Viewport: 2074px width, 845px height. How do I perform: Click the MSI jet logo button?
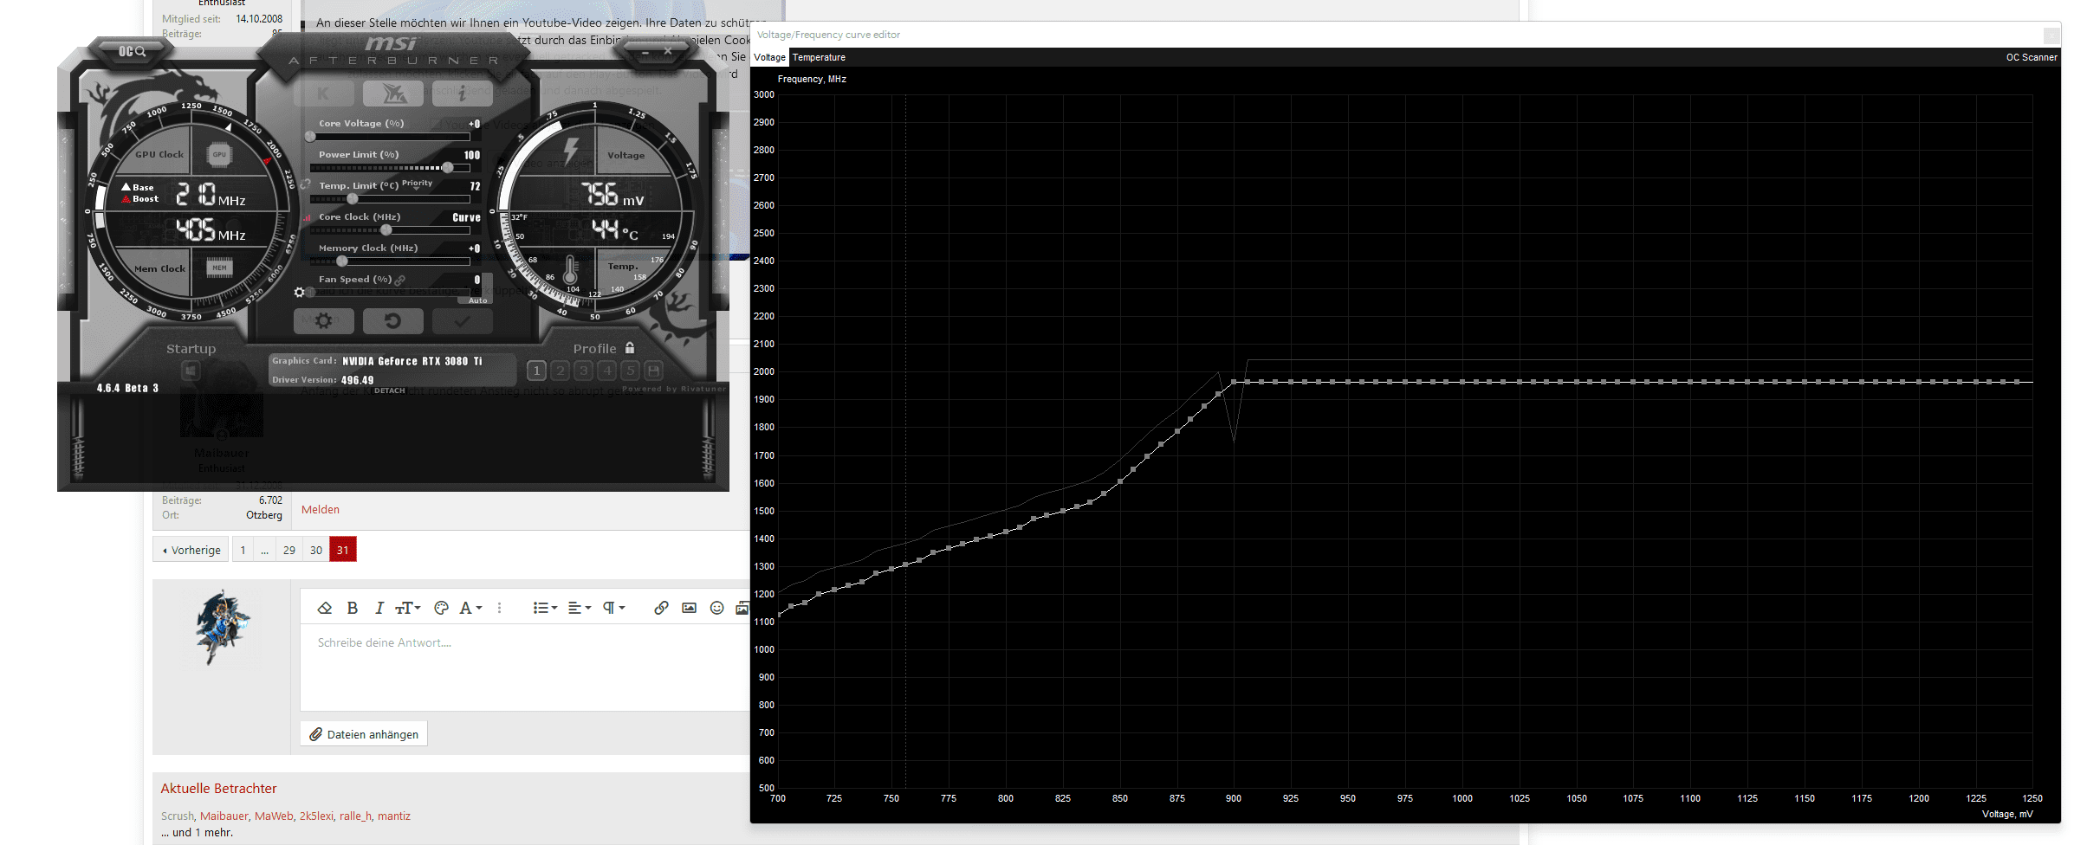point(392,94)
